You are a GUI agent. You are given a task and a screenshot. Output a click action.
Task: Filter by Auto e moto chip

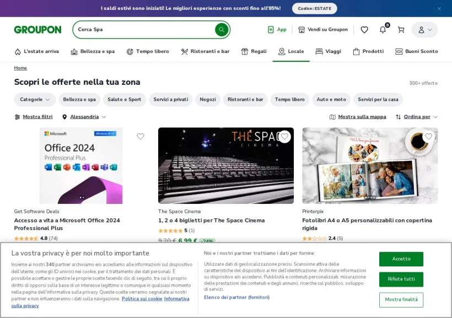click(331, 99)
